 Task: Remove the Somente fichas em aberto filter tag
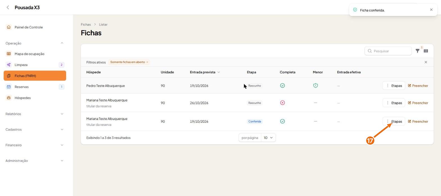coord(147,62)
